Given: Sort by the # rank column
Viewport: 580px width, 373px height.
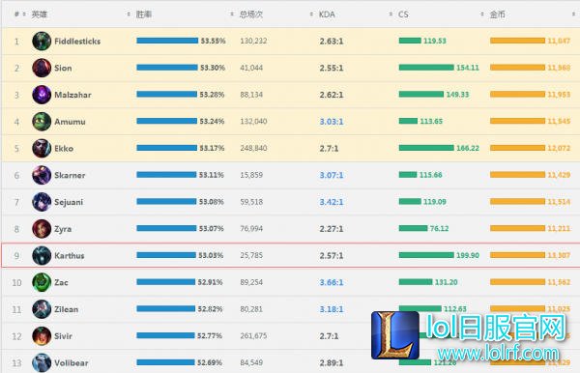Looking at the screenshot, I should coord(20,14).
